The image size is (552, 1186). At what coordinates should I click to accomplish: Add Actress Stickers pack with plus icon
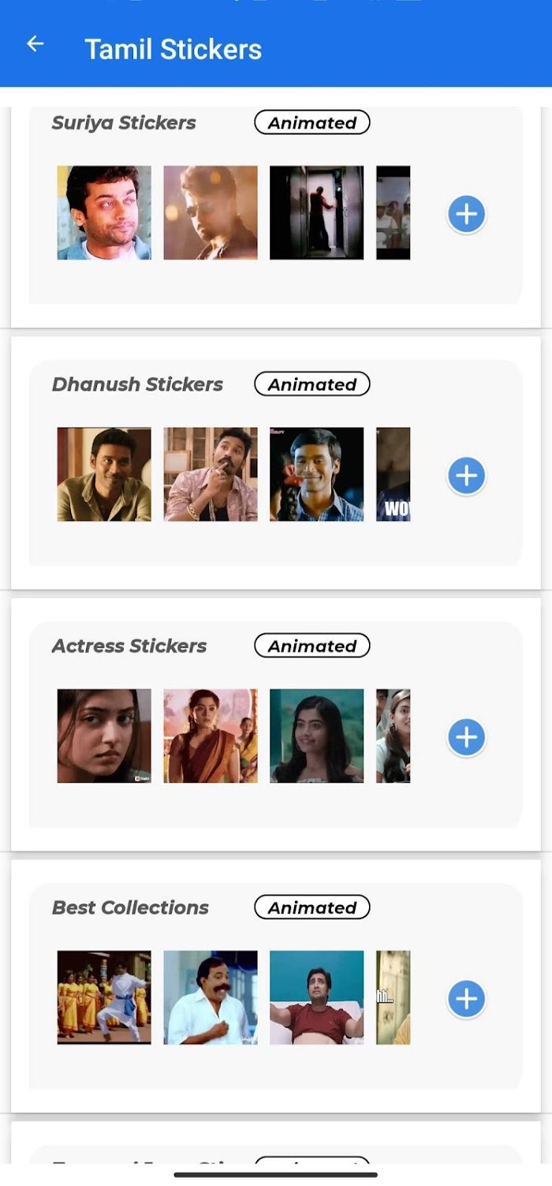point(467,737)
